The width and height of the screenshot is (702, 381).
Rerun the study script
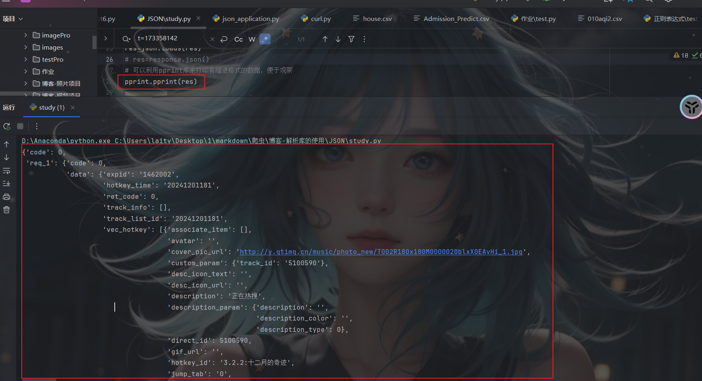tap(7, 126)
